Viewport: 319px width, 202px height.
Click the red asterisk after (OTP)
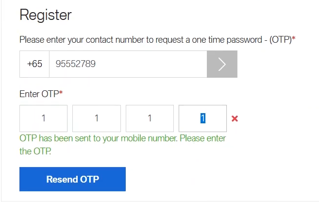294,38
